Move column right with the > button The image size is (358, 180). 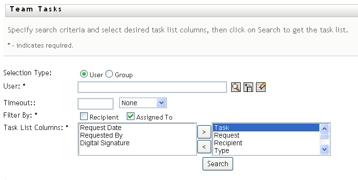pyautogui.click(x=204, y=132)
